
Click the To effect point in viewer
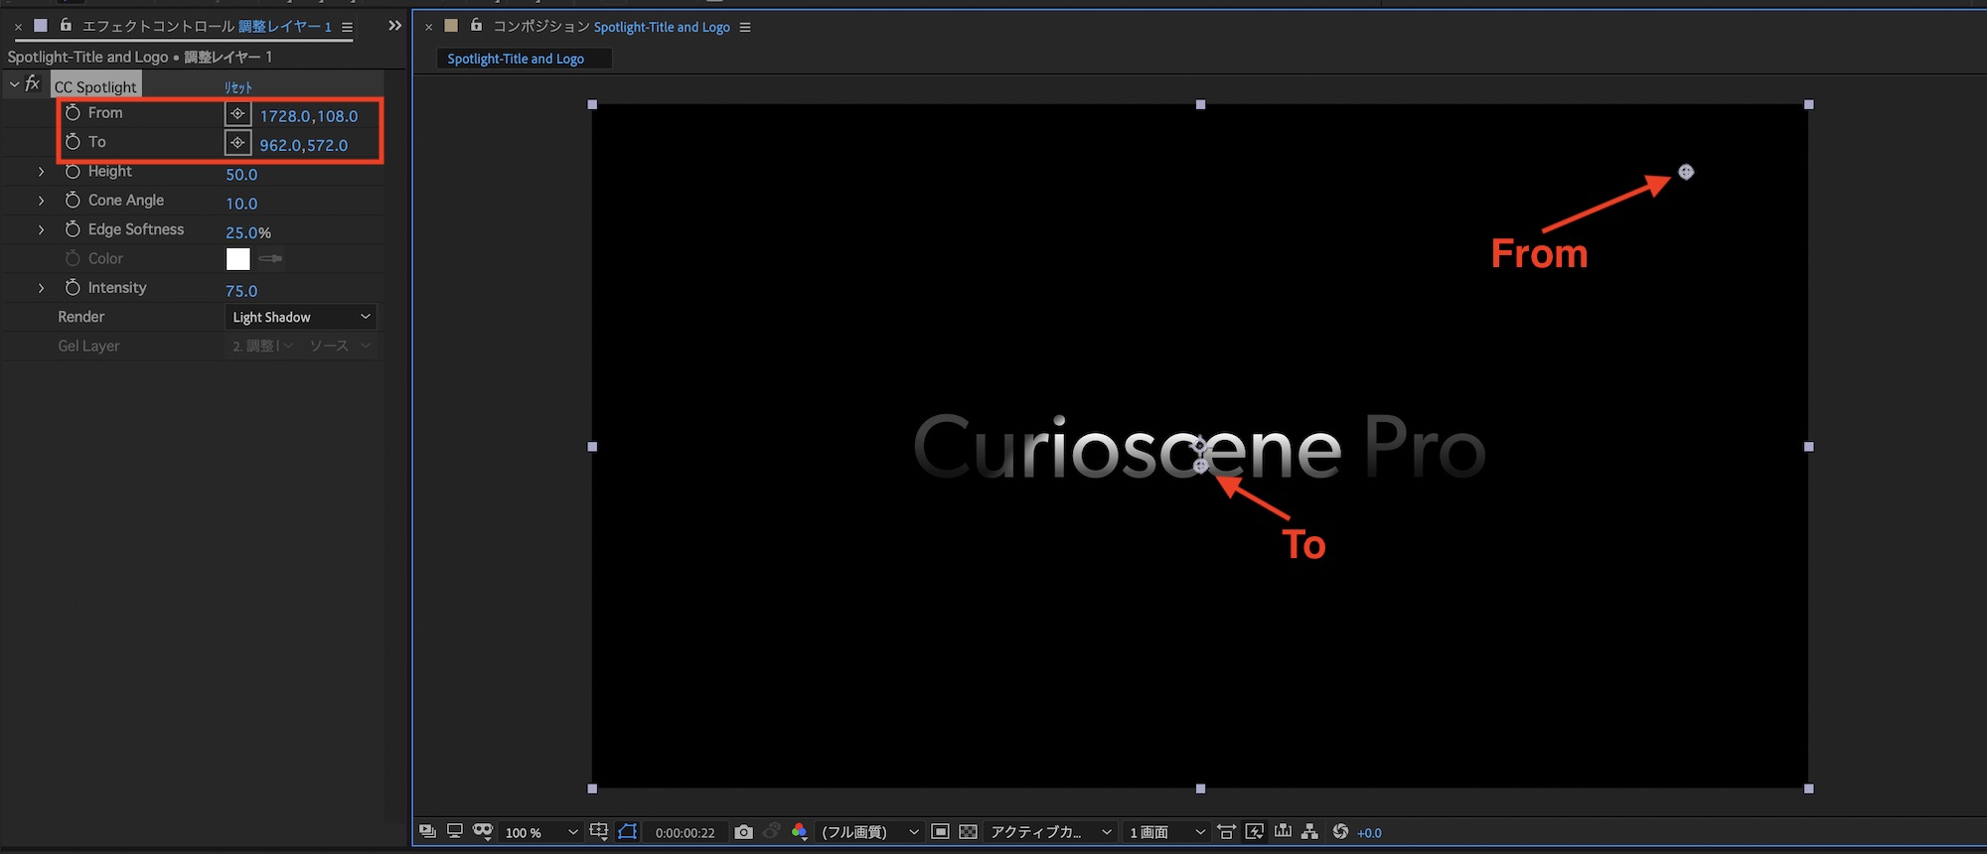point(1201,466)
